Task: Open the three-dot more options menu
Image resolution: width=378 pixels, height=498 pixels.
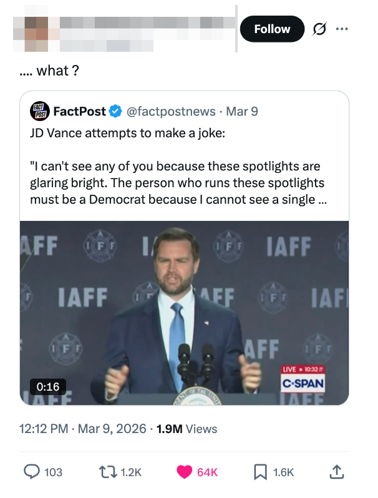Action: pyautogui.click(x=340, y=29)
